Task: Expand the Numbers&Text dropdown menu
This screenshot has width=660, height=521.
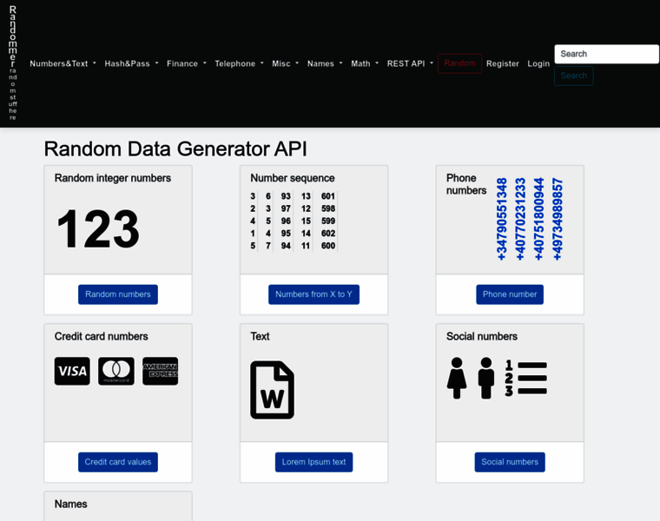Action: [x=63, y=63]
